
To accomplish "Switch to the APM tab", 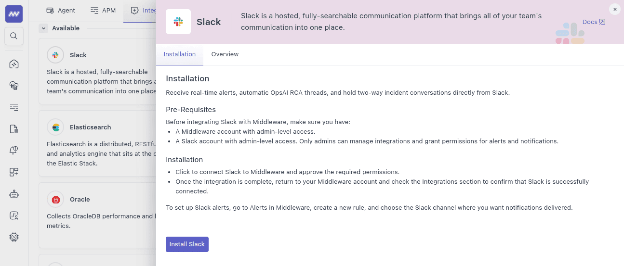I will click(x=103, y=11).
